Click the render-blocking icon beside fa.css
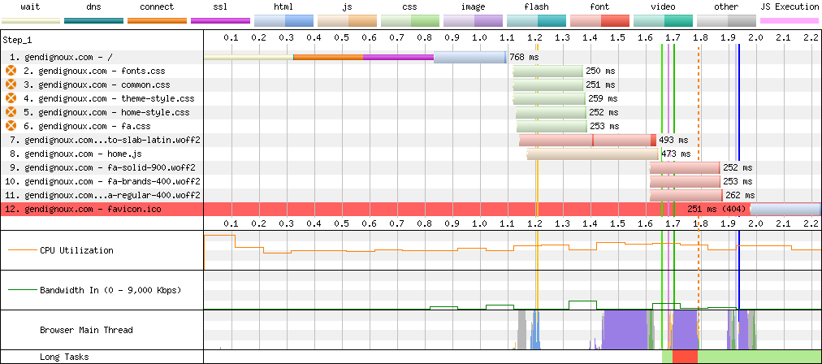This screenshot has width=822, height=364. point(11,126)
